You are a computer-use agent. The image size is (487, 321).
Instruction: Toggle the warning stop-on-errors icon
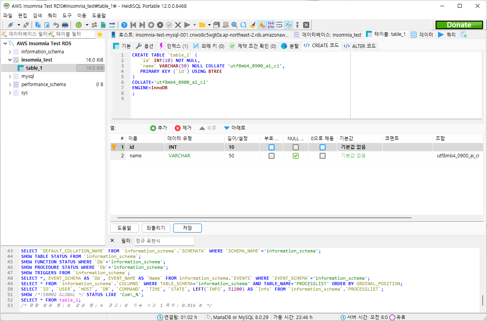[x=261, y=25]
